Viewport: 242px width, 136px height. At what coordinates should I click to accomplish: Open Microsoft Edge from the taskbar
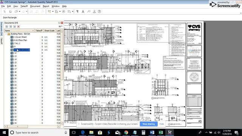83,133
